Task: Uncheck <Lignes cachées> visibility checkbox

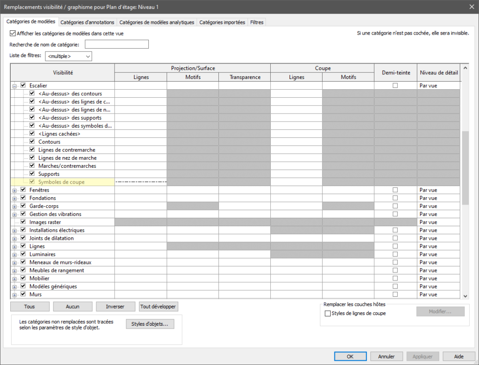Action: pyautogui.click(x=32, y=134)
